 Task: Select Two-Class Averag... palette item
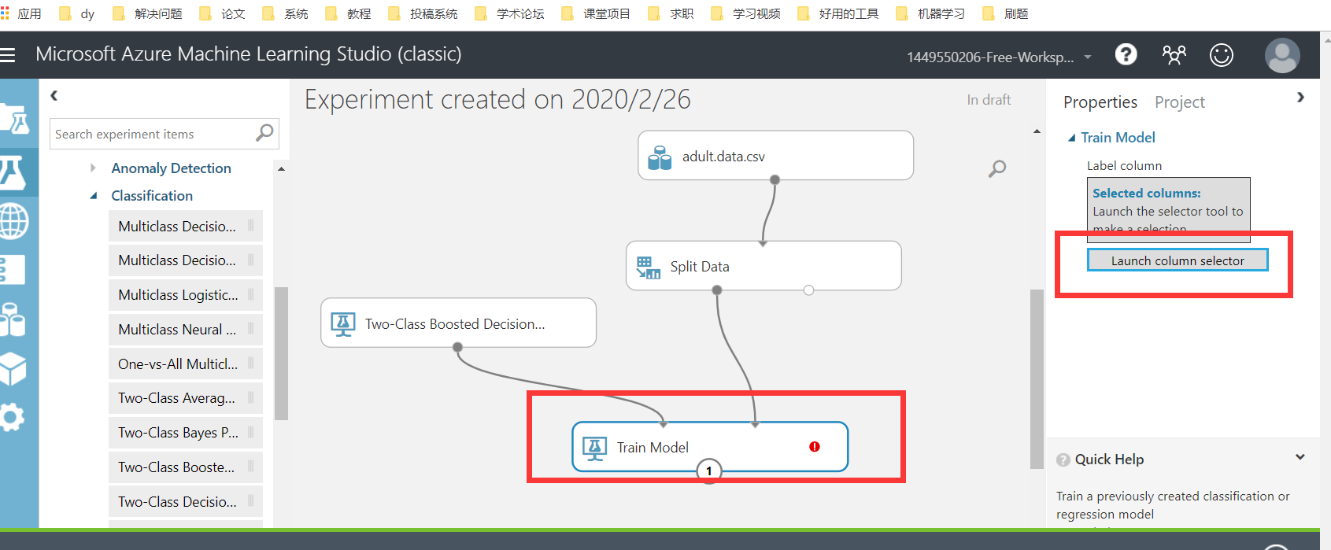pyautogui.click(x=186, y=398)
